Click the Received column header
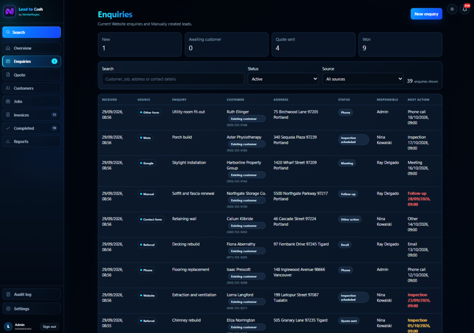Image resolution: width=474 pixels, height=333 pixels. [109, 99]
